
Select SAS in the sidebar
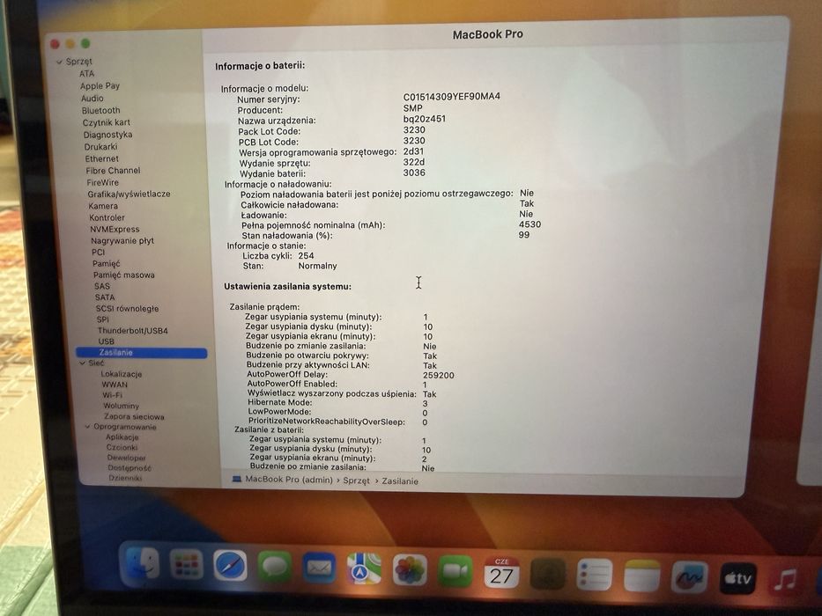pyautogui.click(x=102, y=286)
